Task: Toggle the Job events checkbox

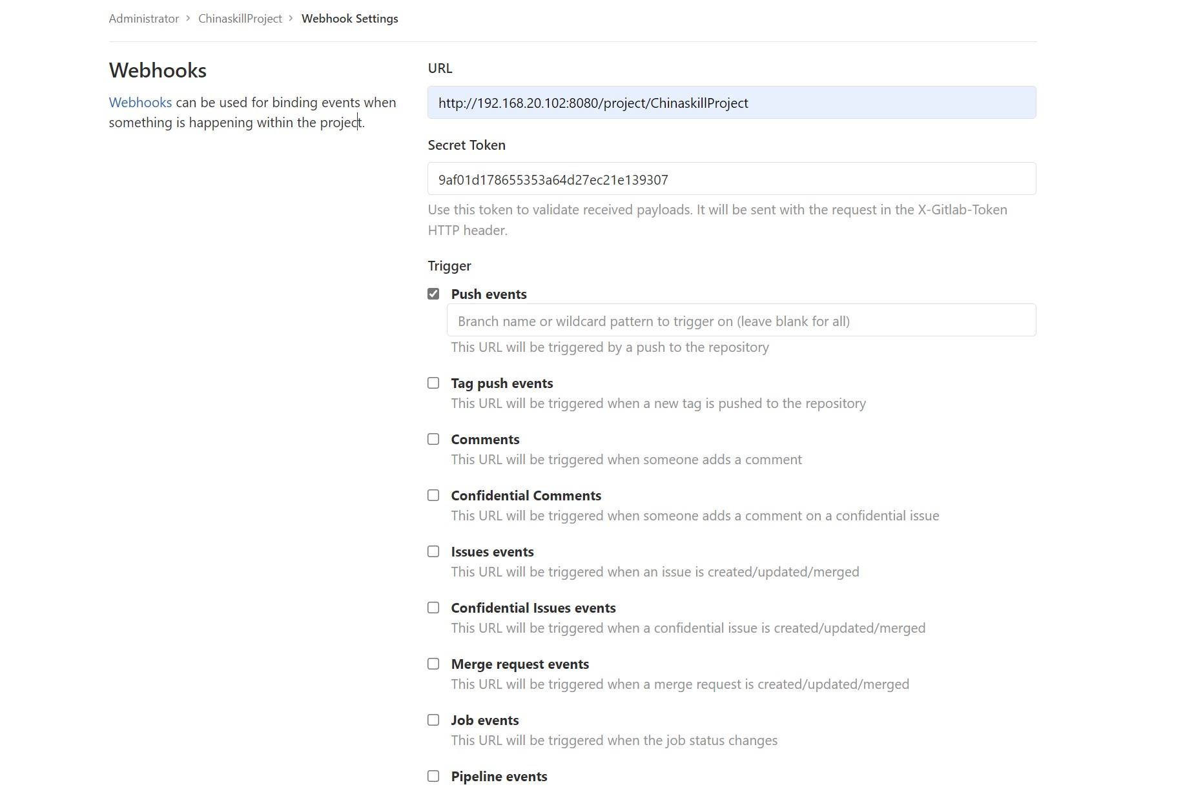Action: 433,720
